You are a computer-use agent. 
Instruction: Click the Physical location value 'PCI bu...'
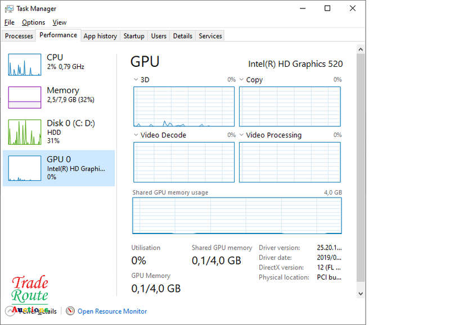tap(329, 277)
